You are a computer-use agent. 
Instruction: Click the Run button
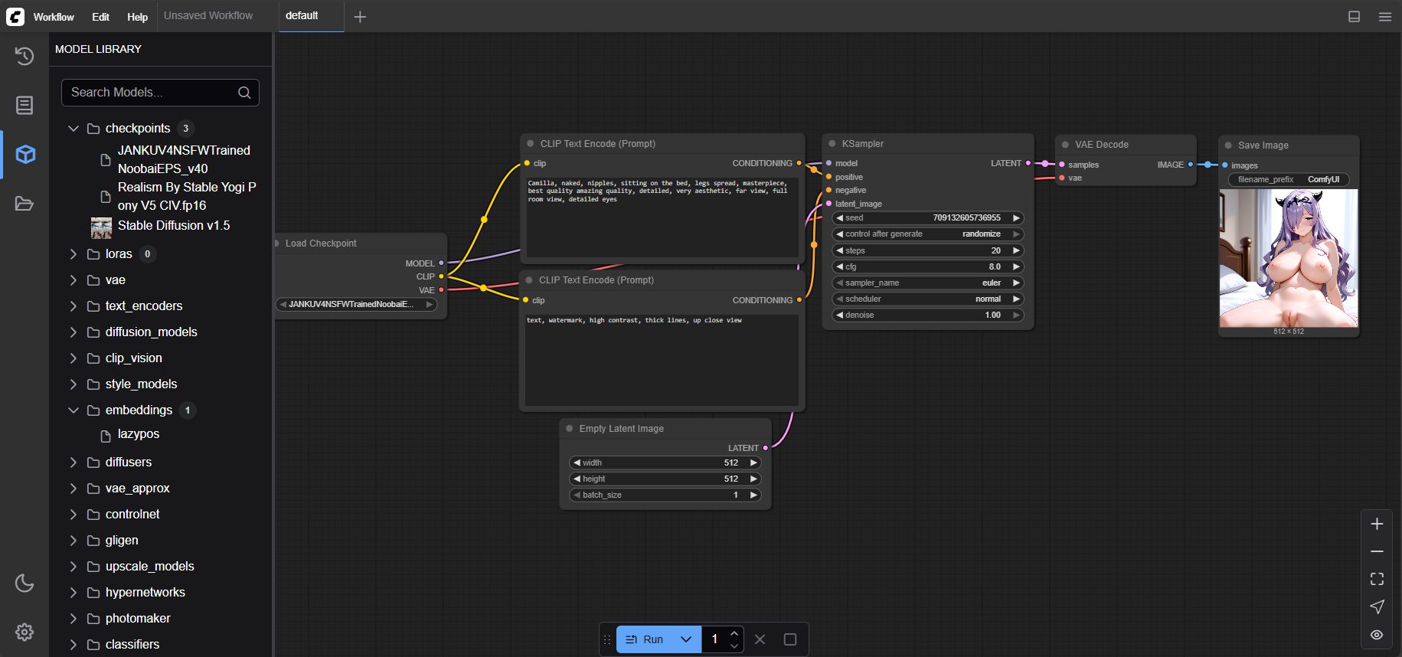645,639
